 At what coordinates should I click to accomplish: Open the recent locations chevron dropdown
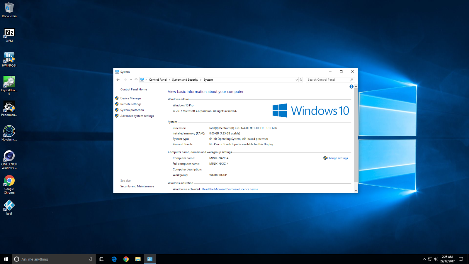131,79
